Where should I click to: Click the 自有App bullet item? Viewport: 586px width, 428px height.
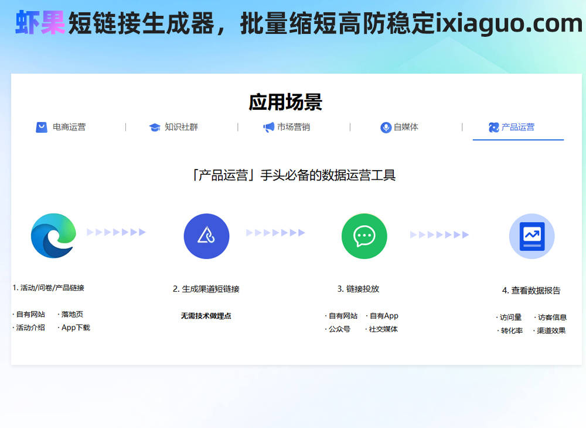coord(384,316)
